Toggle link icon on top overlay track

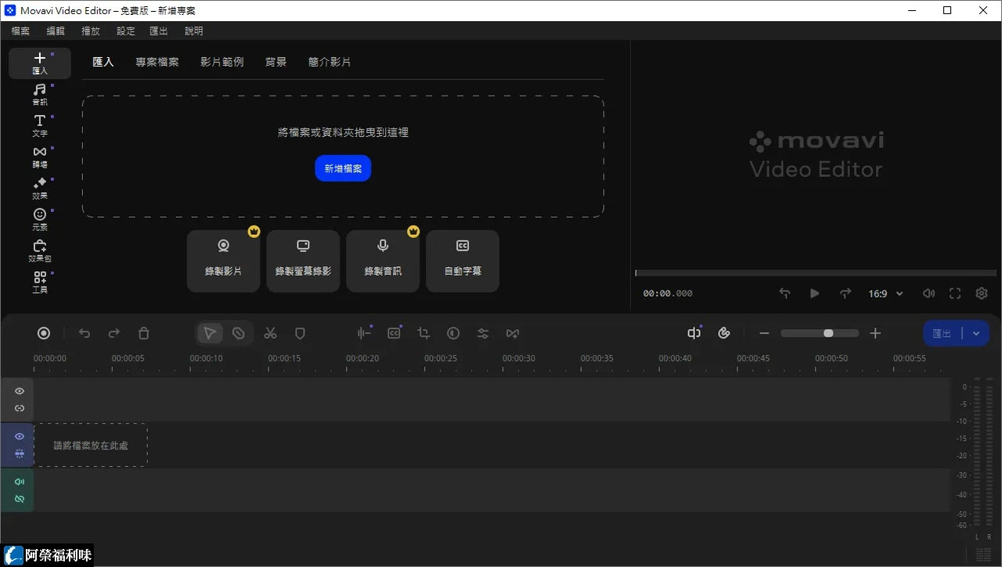click(x=20, y=408)
